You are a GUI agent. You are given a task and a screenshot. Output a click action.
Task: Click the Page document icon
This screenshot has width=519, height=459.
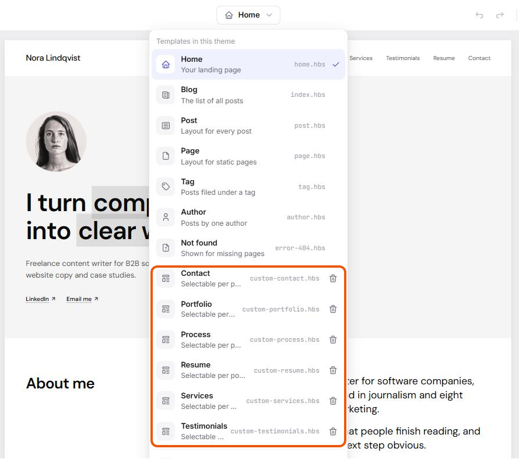click(166, 156)
